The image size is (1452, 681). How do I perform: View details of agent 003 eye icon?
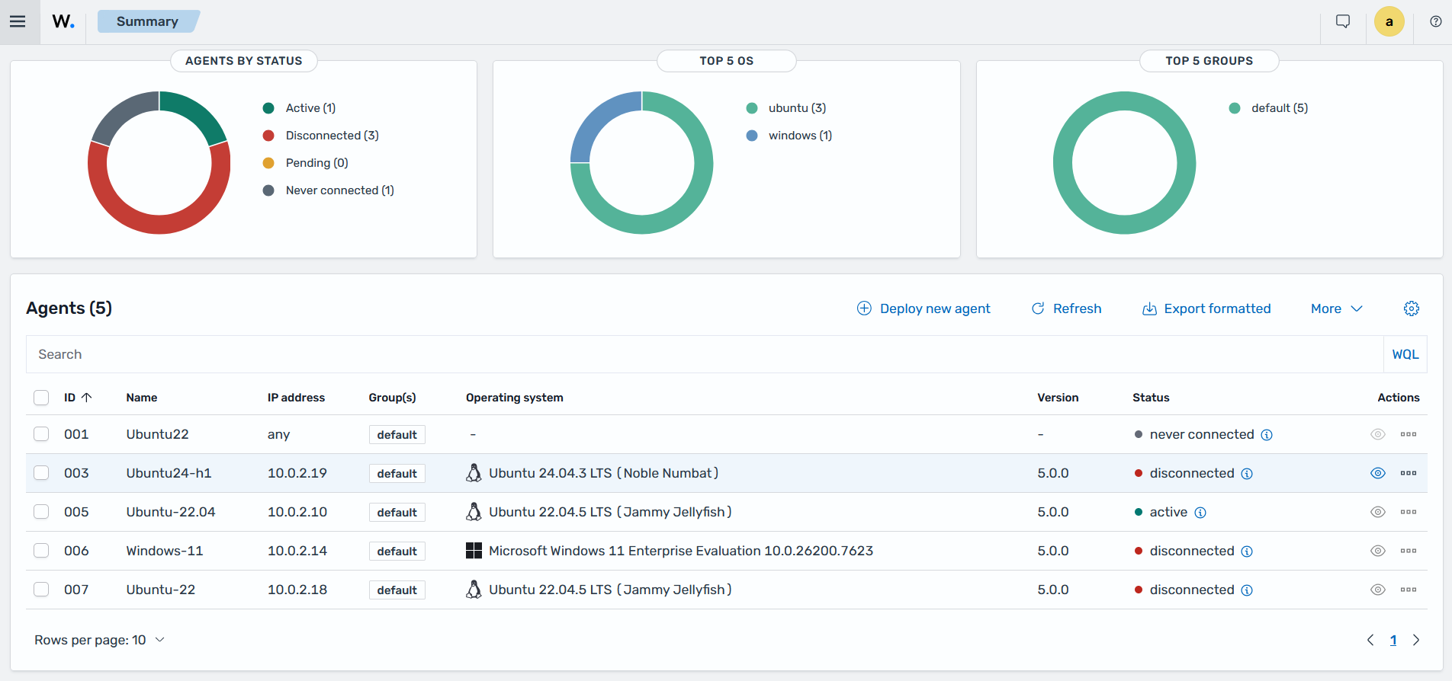tap(1378, 473)
